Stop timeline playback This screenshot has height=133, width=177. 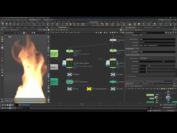pyautogui.click(x=7, y=105)
